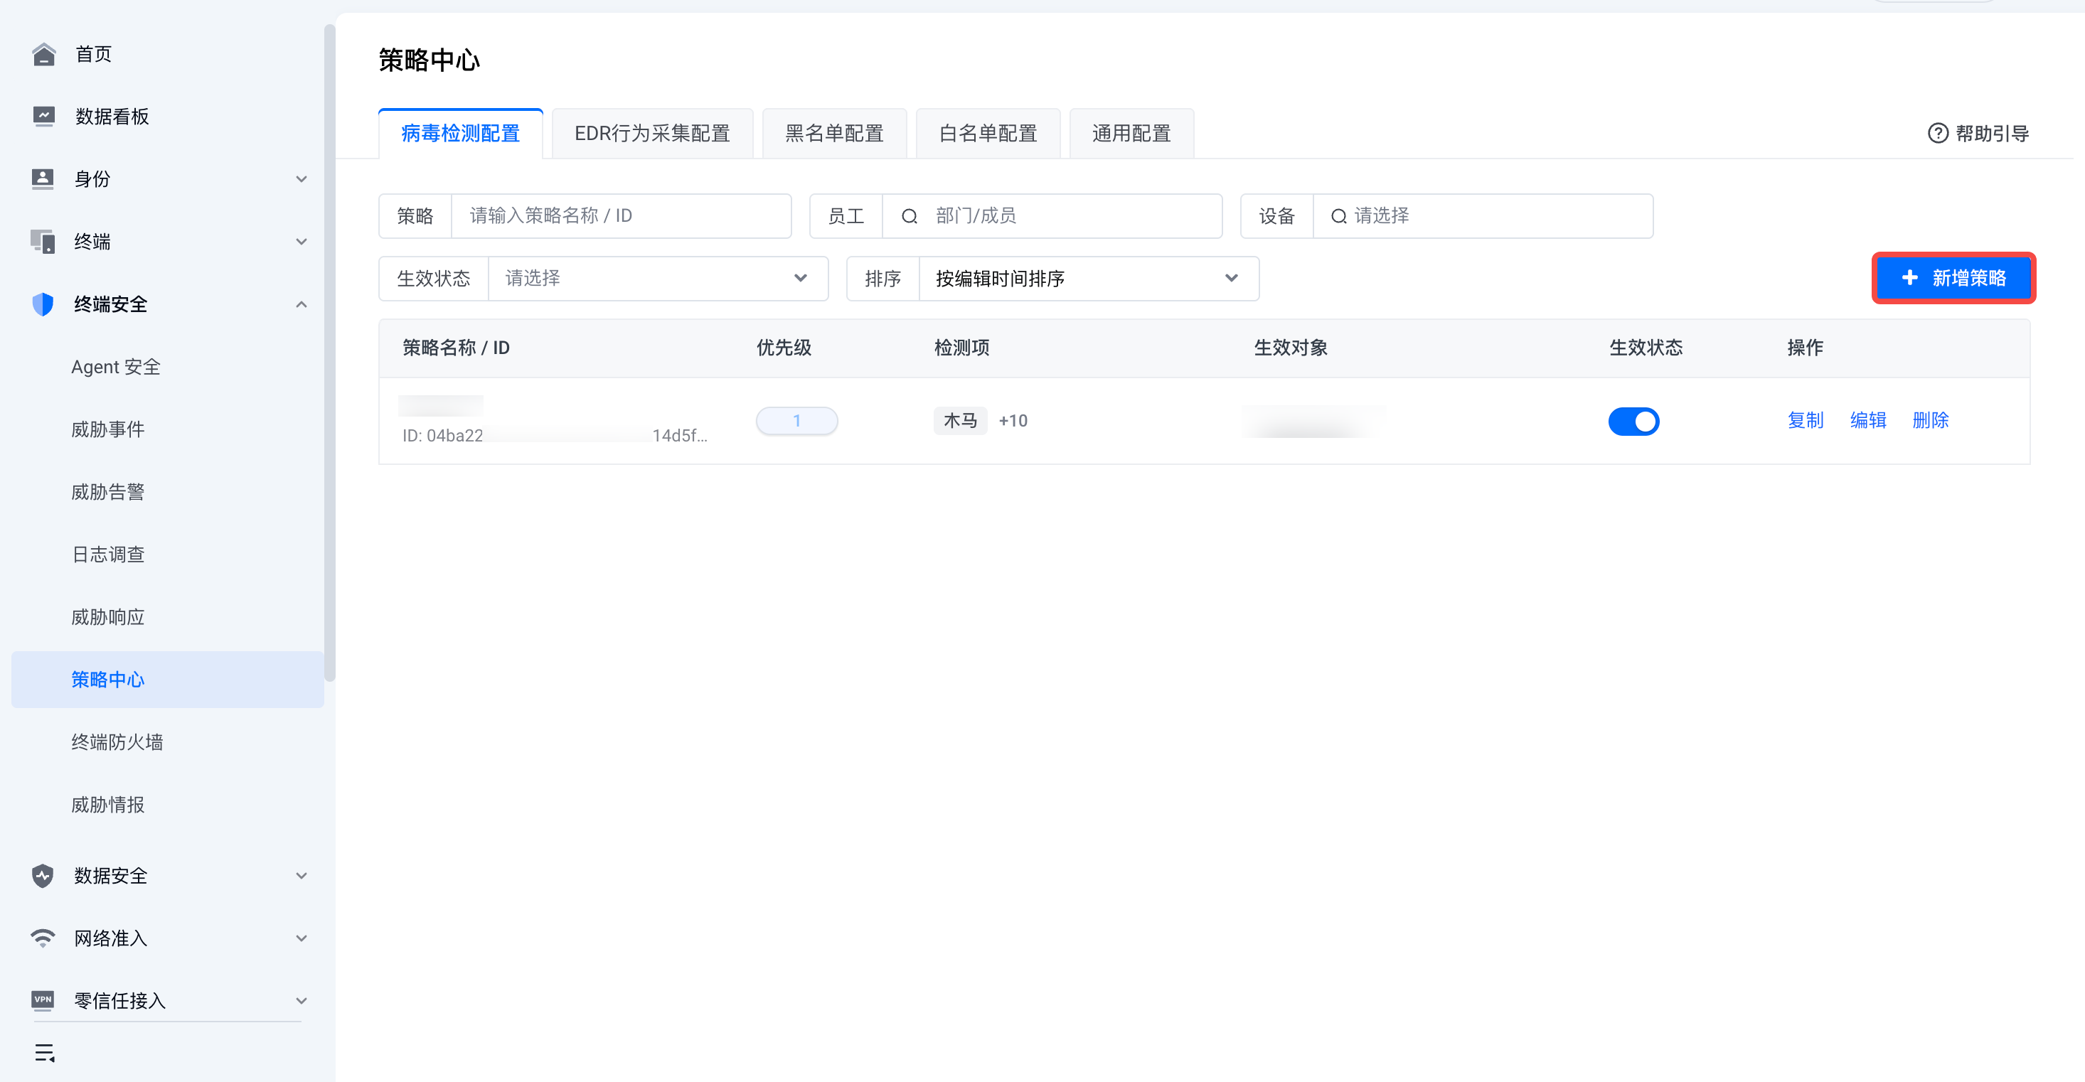The height and width of the screenshot is (1082, 2085).
Task: Select the 病毒检测配置 tab
Action: click(461, 134)
